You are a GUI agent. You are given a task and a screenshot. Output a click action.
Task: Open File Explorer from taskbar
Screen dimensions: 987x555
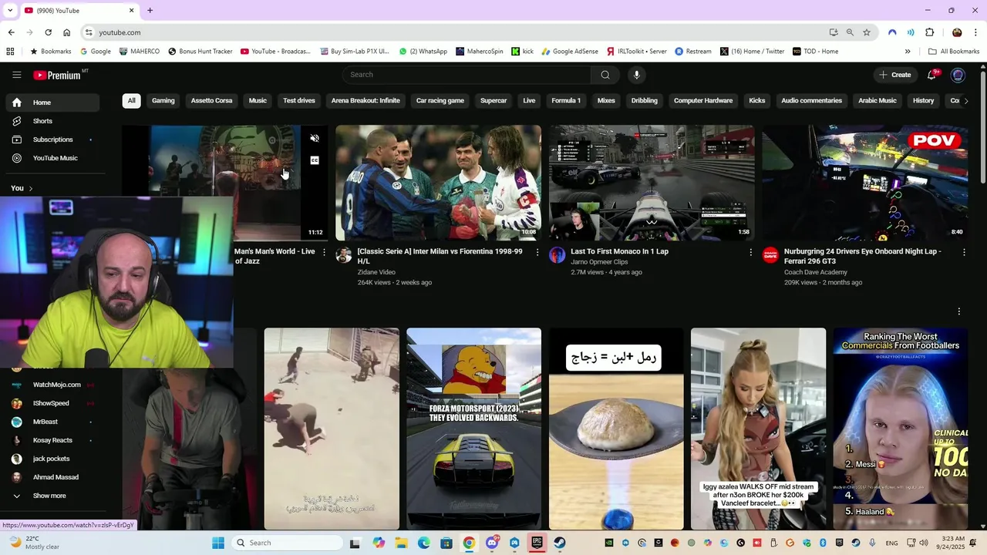coord(402,543)
